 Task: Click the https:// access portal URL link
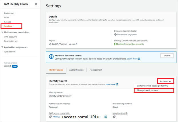point(56,117)
